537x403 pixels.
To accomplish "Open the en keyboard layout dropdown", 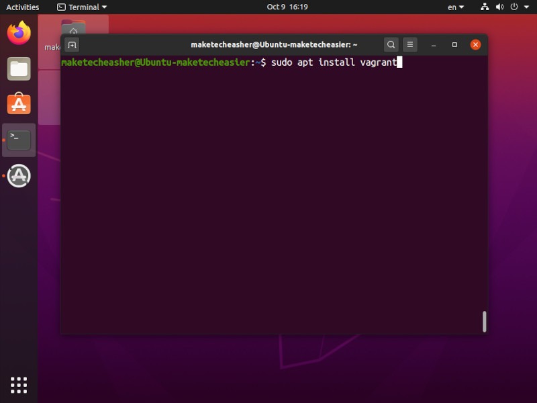I will (x=454, y=7).
